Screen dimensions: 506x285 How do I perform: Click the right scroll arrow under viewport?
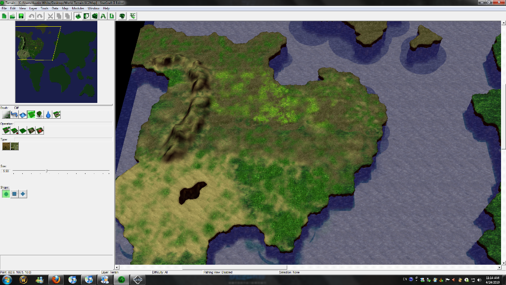[x=499, y=268]
